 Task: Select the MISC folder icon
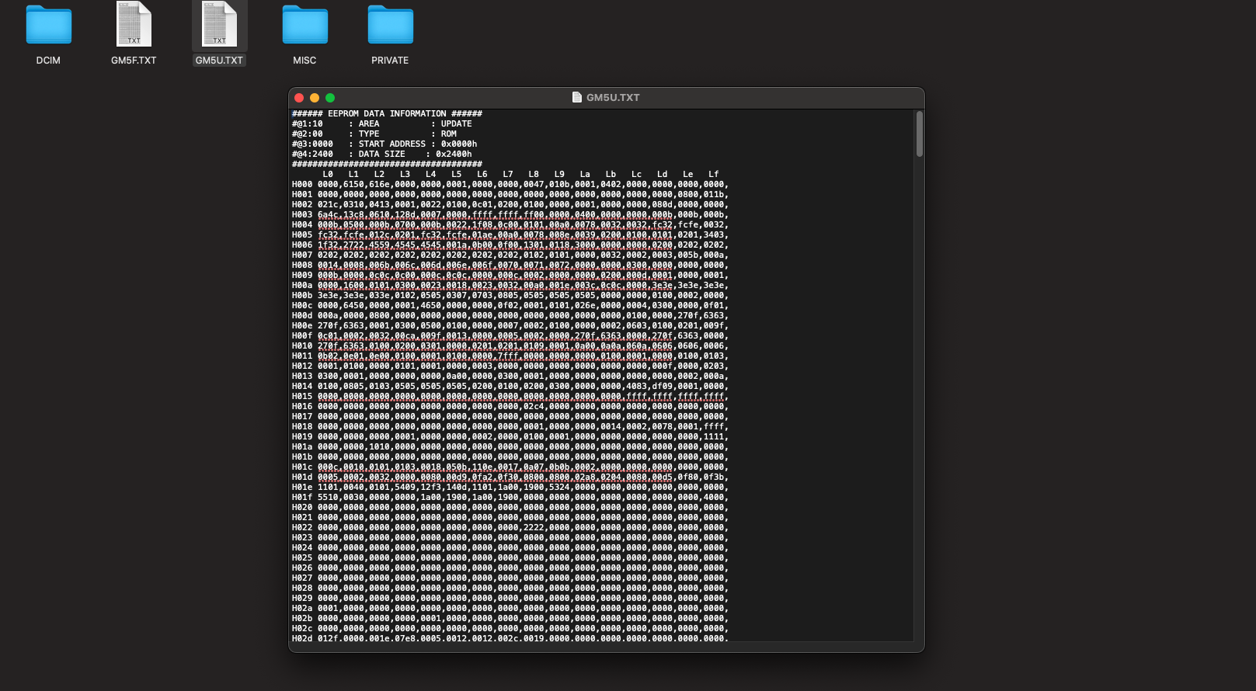304,25
